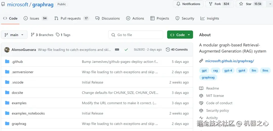Image resolution: width=273 pixels, height=131 pixels.
Task: Click the 94 issues count badge
Action: 45,18
